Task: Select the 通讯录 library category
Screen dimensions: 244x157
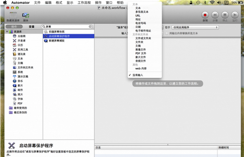Action: point(21,54)
